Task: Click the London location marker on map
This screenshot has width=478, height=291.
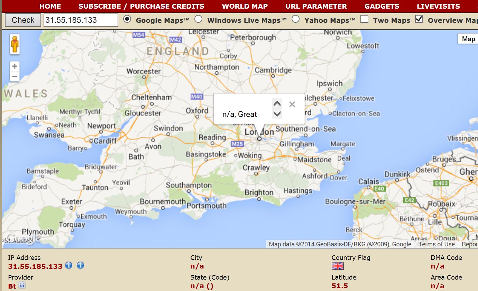Action: click(x=259, y=138)
